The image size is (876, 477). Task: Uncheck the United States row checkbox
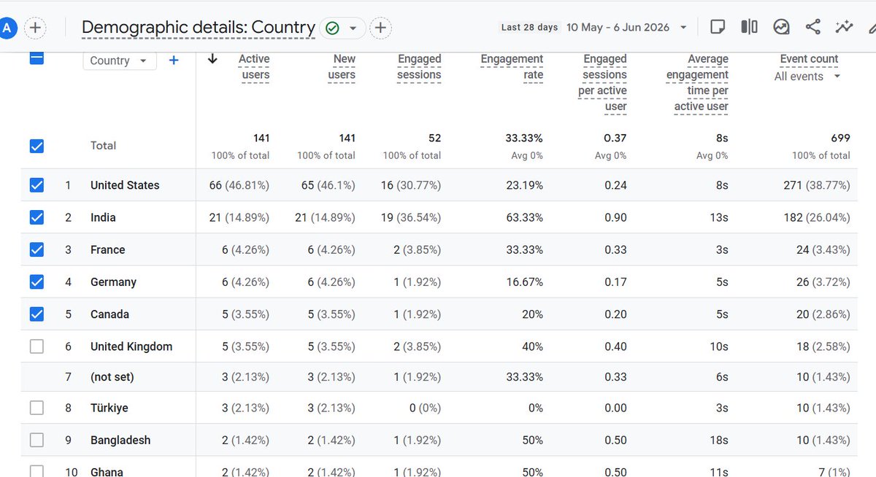36,185
